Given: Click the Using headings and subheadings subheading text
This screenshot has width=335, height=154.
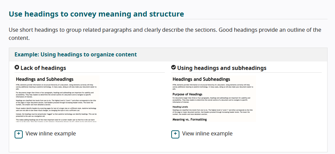Looking at the screenshot, I should pos(222,68).
